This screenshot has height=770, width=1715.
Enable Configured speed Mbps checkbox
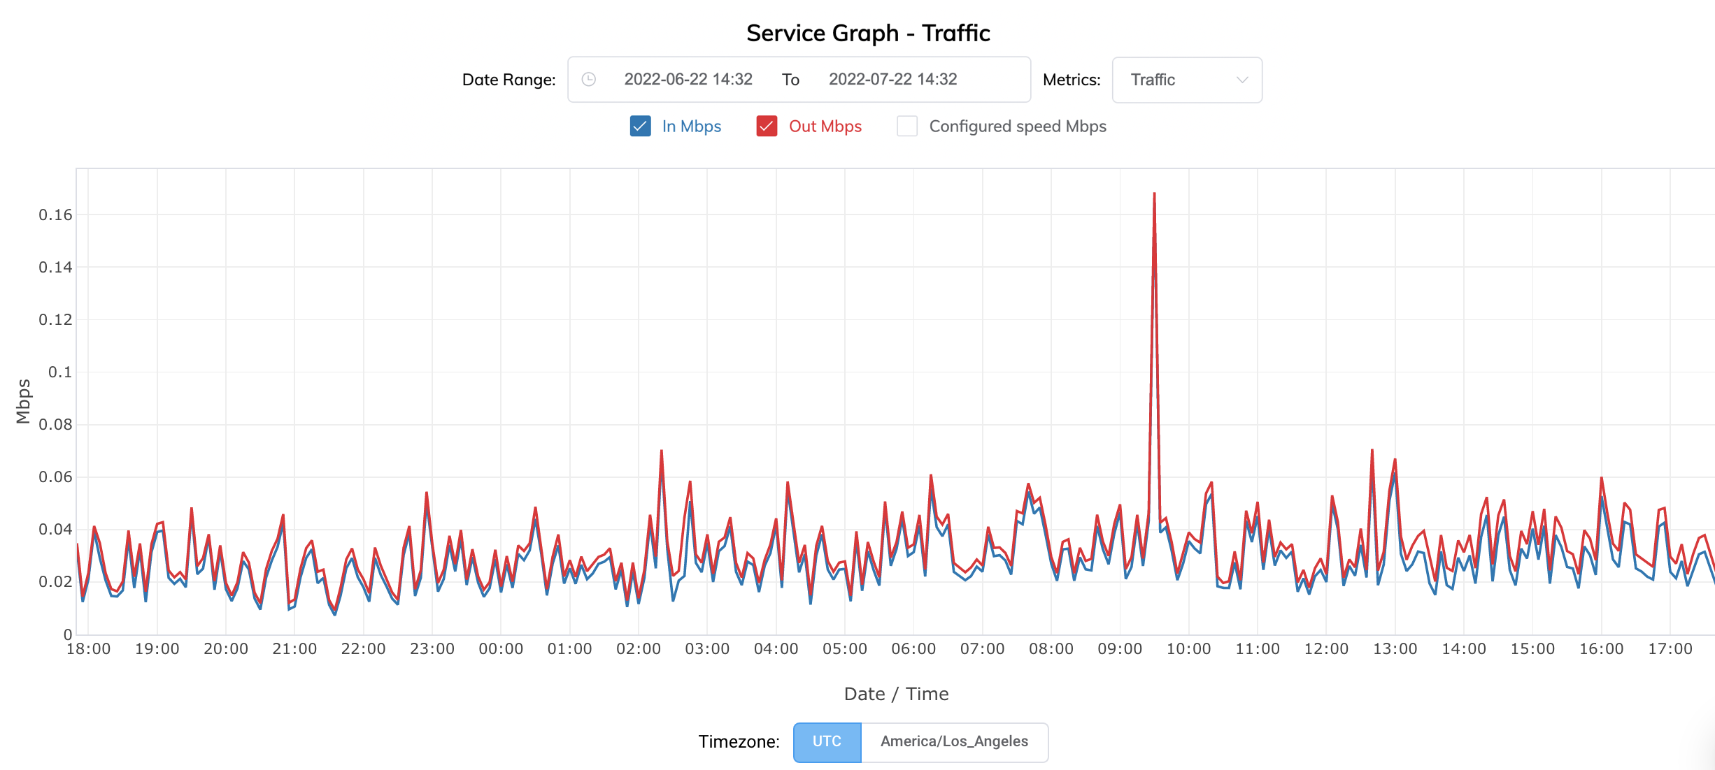point(907,126)
